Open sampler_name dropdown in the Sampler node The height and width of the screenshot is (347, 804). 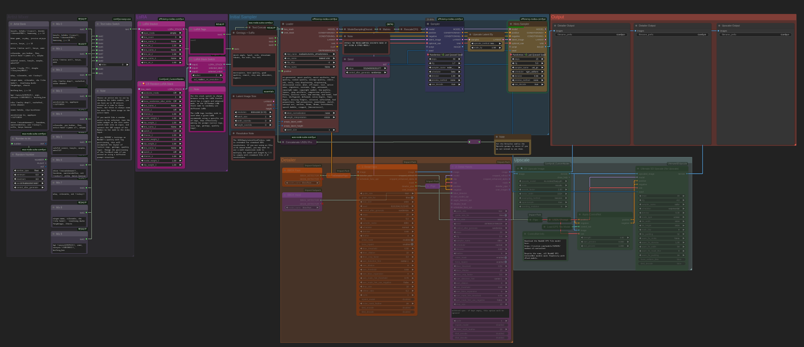click(x=445, y=68)
